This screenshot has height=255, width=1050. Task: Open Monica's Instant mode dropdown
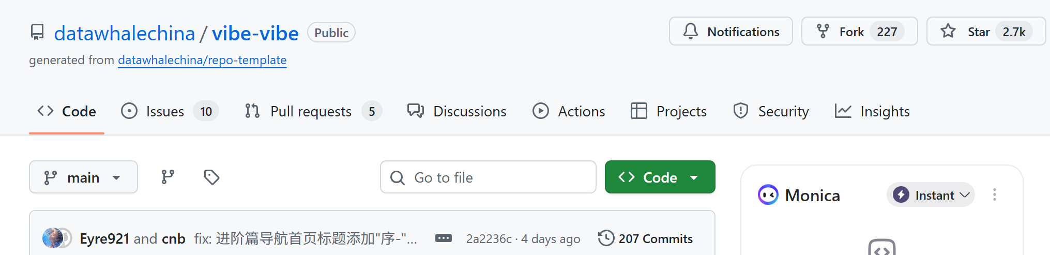click(931, 195)
